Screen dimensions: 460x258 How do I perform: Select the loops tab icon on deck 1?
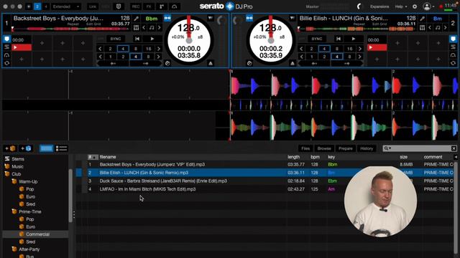tap(6, 55)
